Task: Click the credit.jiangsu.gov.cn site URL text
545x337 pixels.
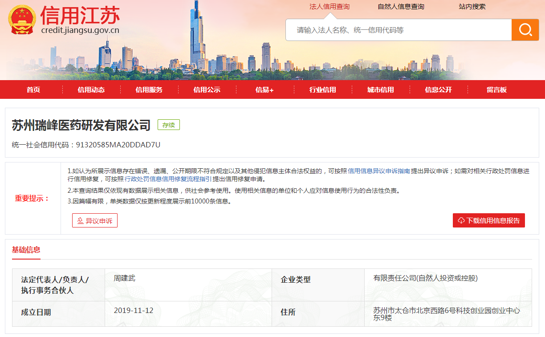Action: tap(80, 30)
